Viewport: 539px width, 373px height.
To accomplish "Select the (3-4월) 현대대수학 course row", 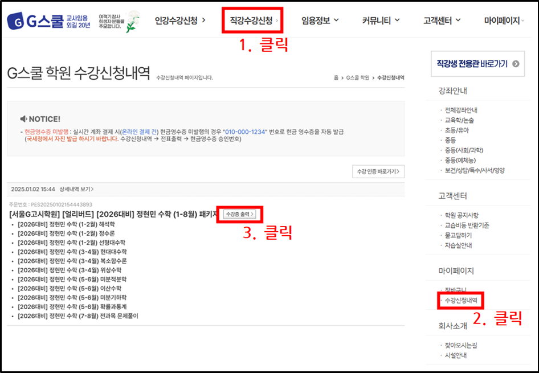I will [72, 252].
